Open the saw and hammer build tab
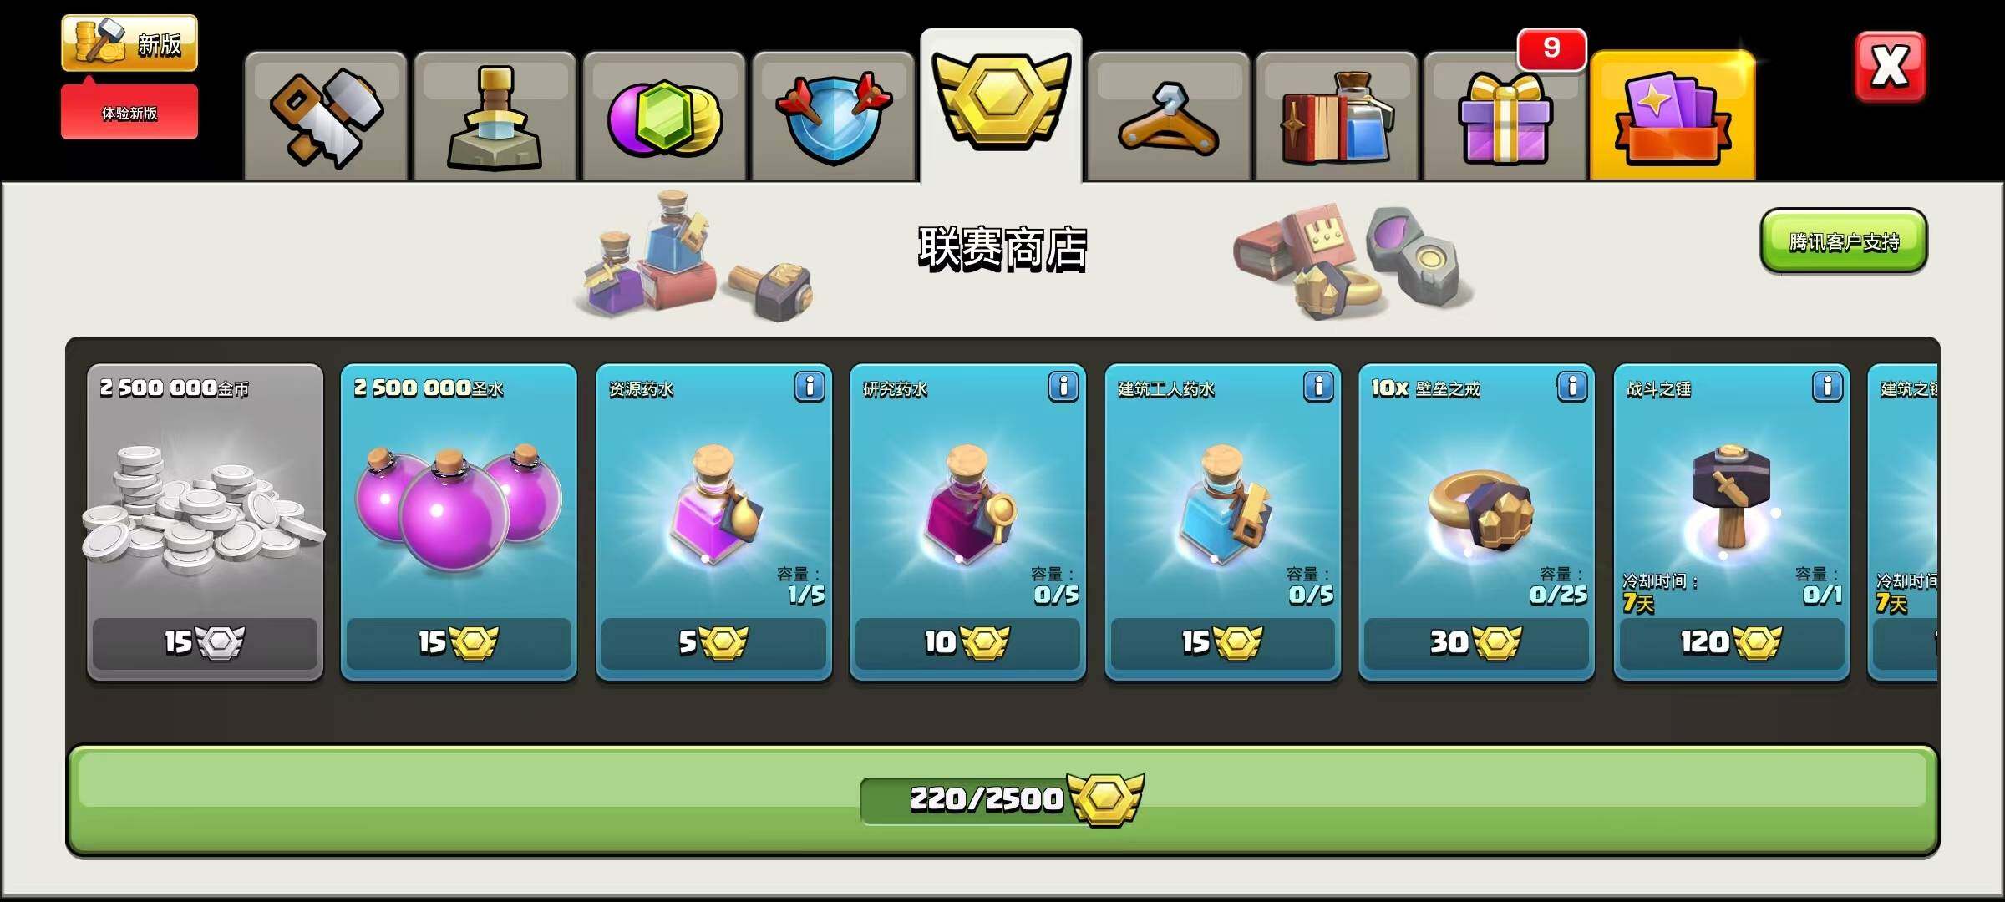This screenshot has height=902, width=2005. tap(326, 116)
